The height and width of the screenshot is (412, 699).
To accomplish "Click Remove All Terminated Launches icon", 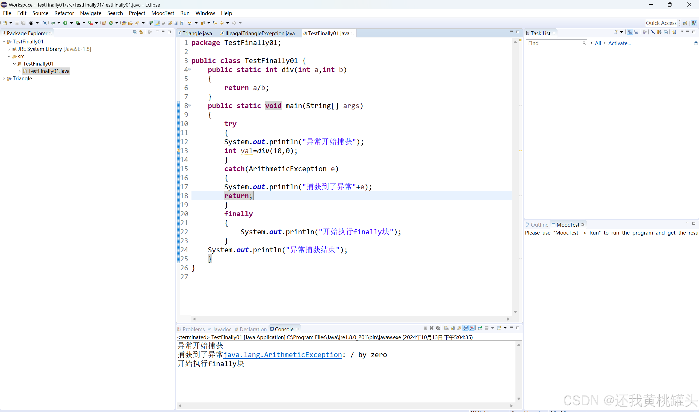I will click(438, 328).
